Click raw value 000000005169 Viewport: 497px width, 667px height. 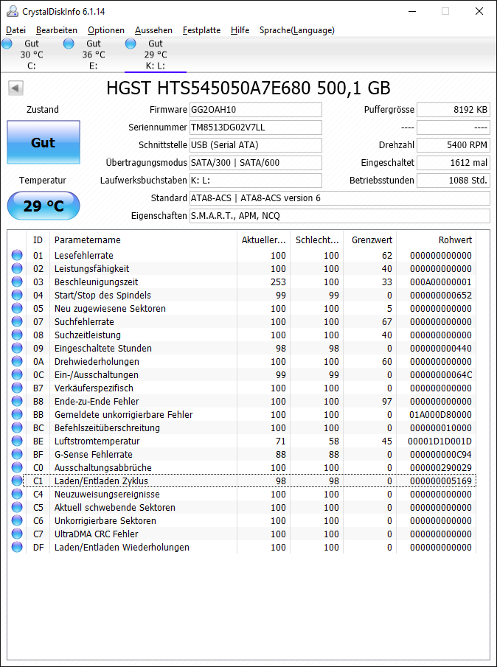(x=440, y=481)
